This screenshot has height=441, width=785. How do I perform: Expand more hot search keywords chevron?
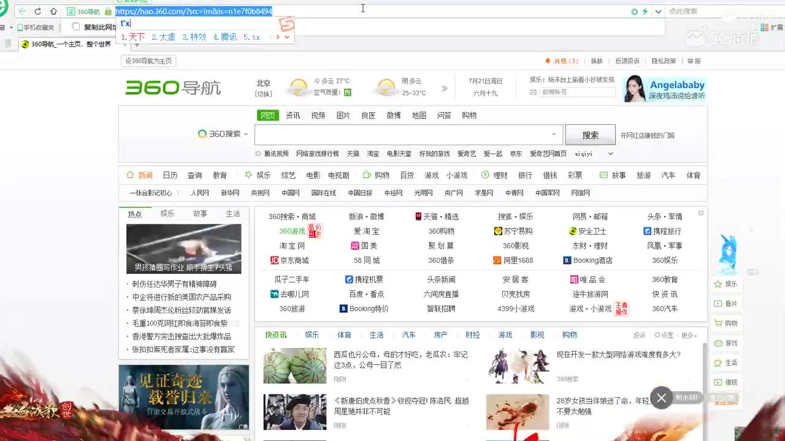point(610,154)
